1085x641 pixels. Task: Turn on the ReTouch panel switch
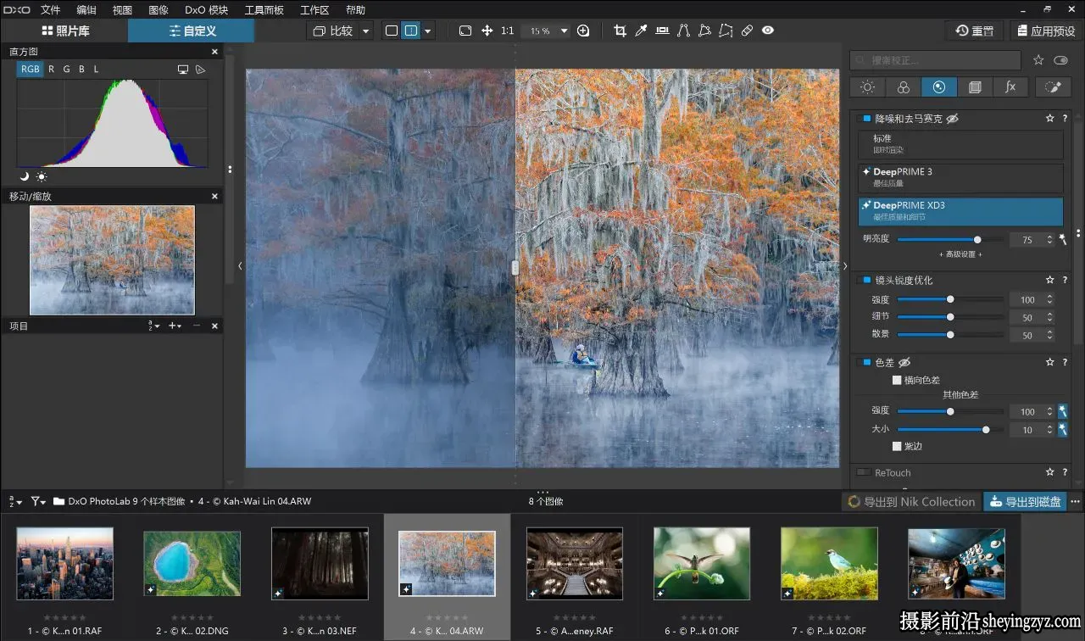coord(864,472)
